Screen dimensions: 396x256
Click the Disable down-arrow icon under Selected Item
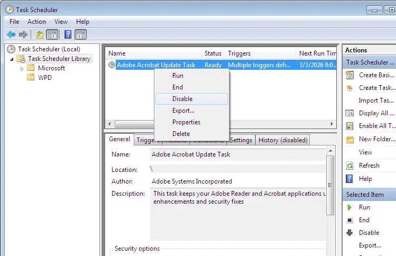[349, 233]
